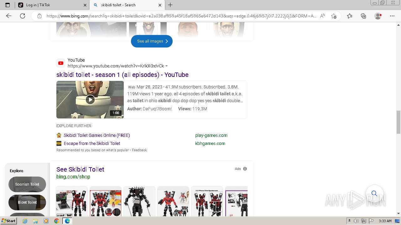
Task: Open the Read aloud feature
Action: coord(322,16)
